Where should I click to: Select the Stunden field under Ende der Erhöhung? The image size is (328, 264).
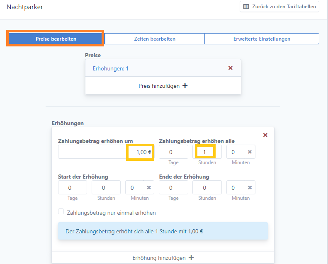207,187
